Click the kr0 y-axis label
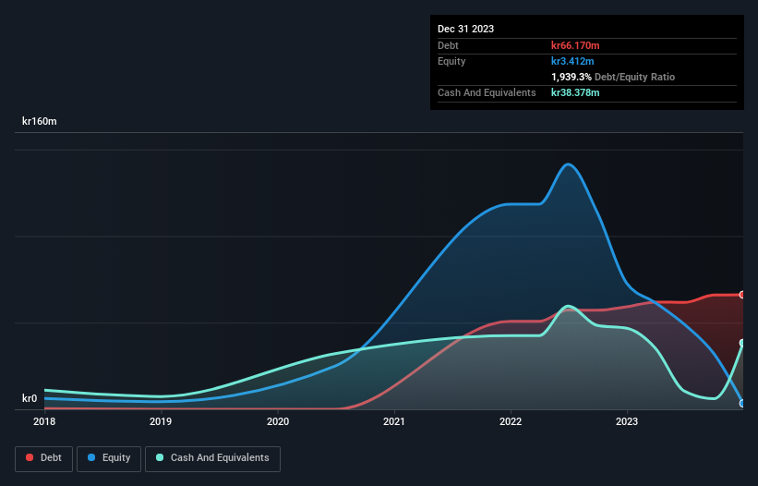This screenshot has height=486, width=758. click(x=30, y=398)
